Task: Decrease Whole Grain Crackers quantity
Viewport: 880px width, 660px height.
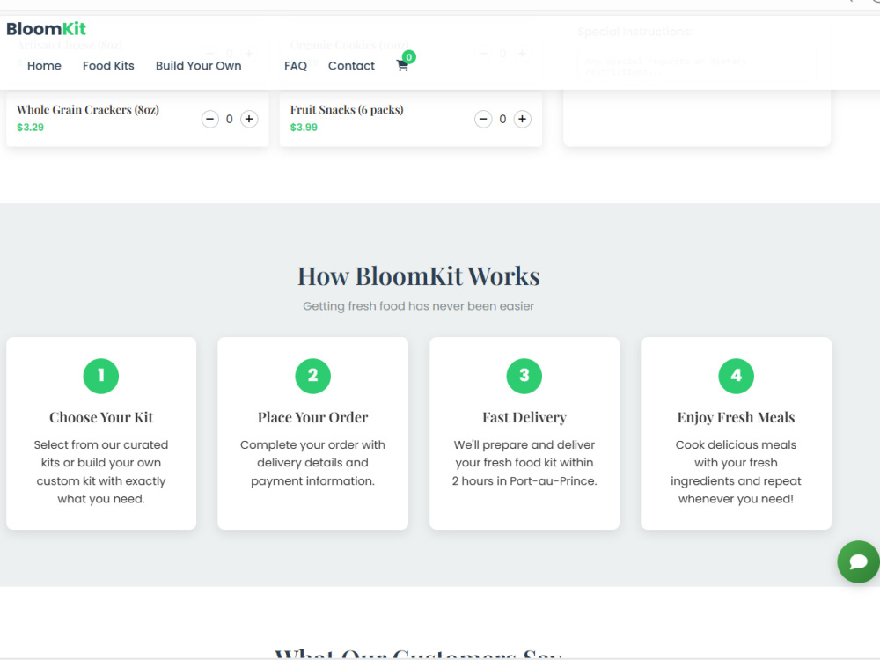Action: click(x=210, y=119)
